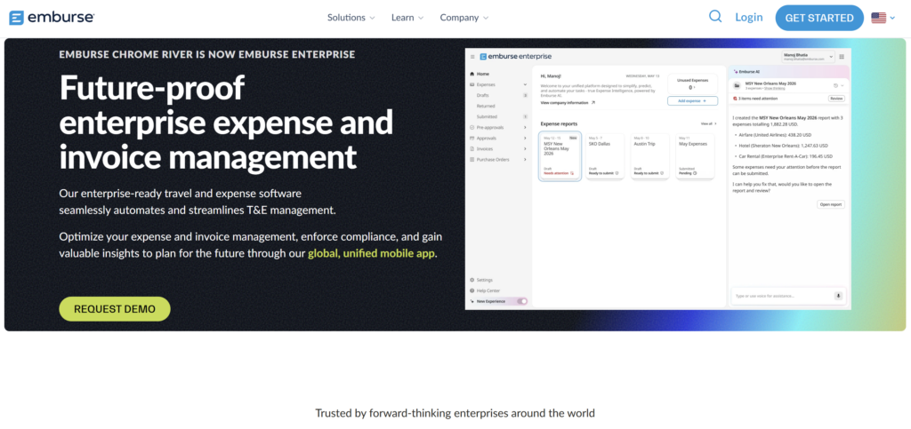Click the Emburse logo in the header
This screenshot has width=911, height=429.
click(x=51, y=18)
